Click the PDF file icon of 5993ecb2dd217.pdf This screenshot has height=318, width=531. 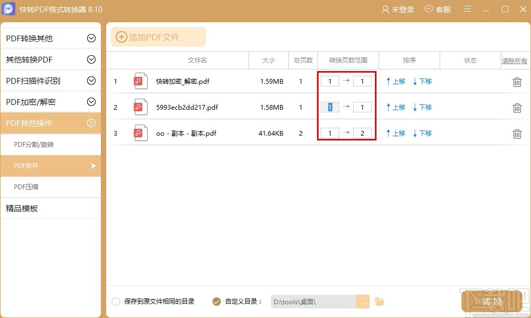pos(140,107)
